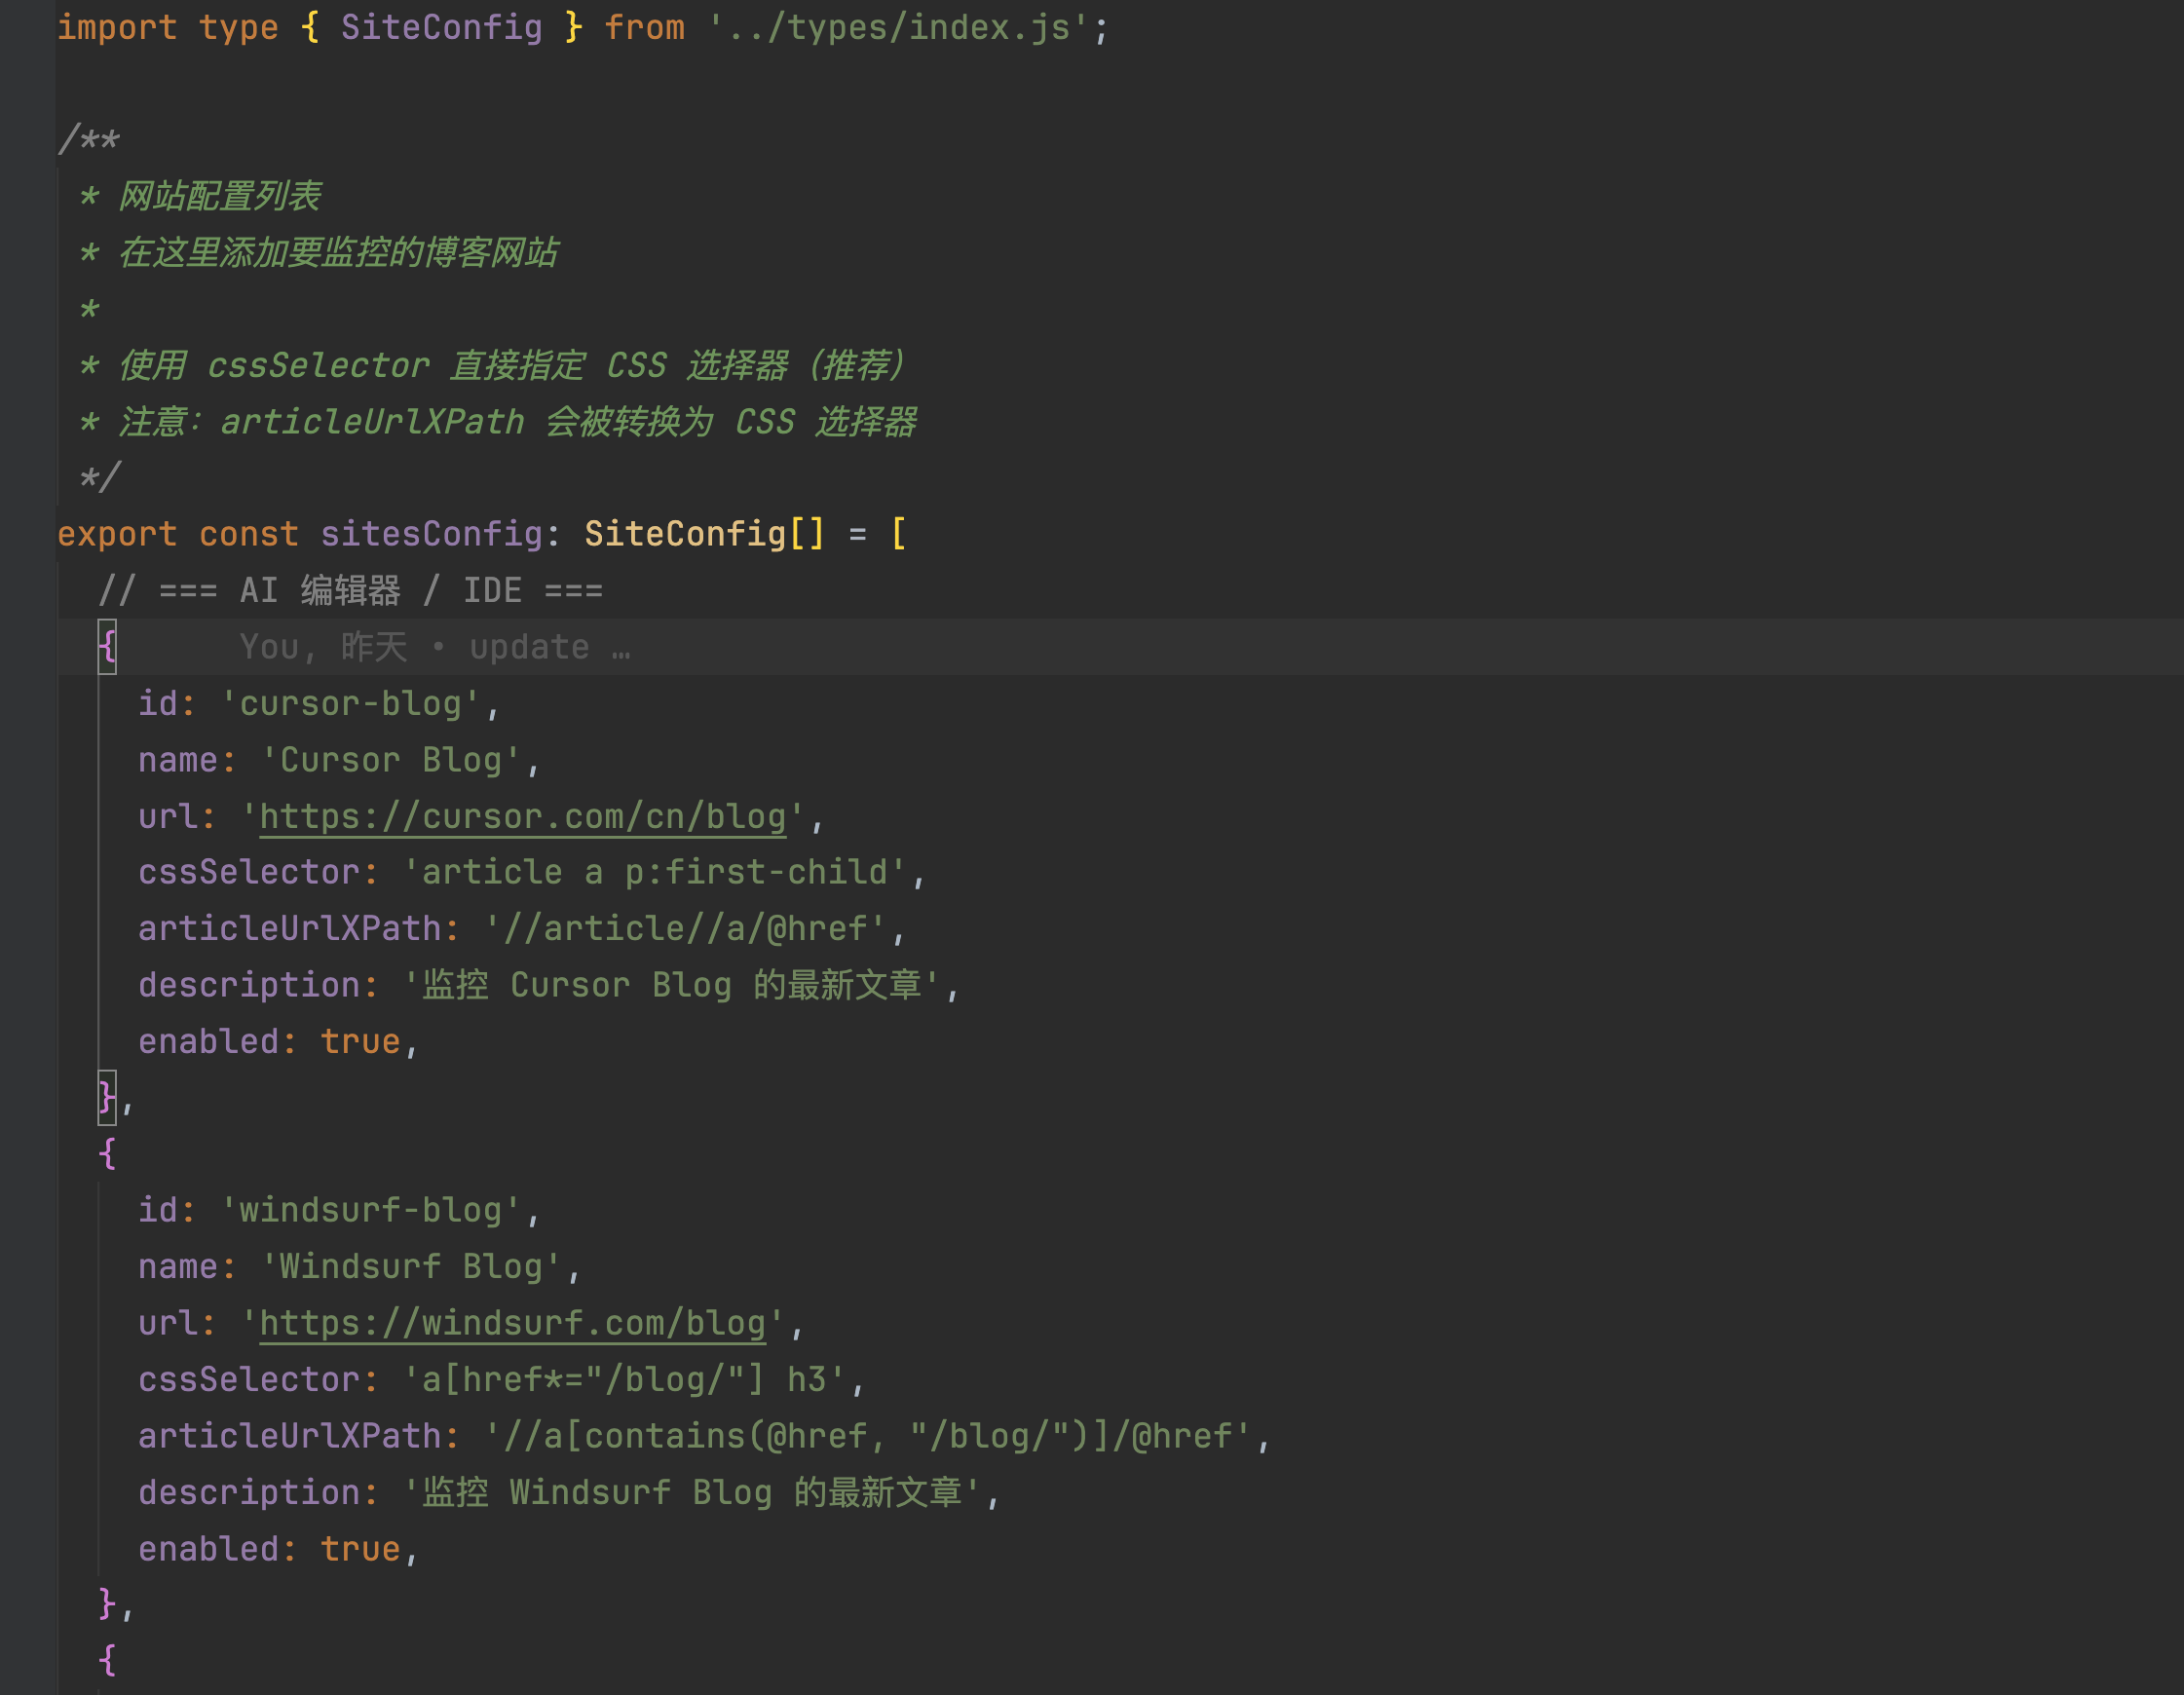Place cursor on the 'SiteConfig' import identifier
Screen dimensions: 2184x1695
coord(441,27)
